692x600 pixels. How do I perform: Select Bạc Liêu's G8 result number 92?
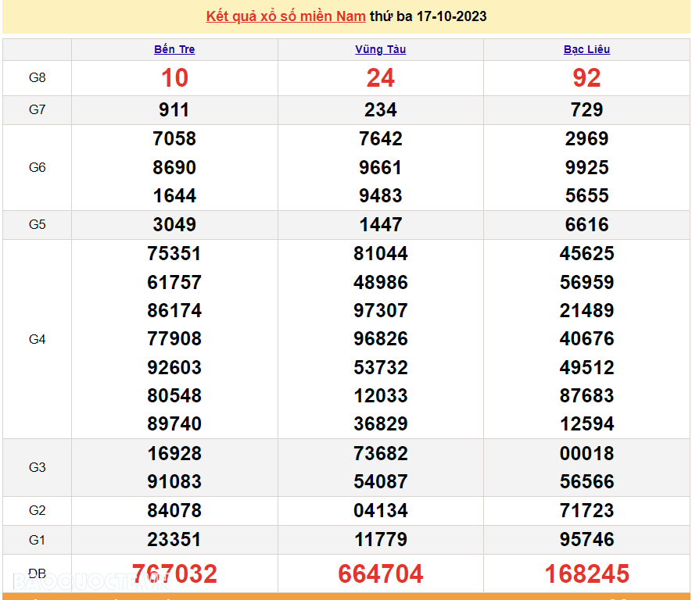[586, 77]
